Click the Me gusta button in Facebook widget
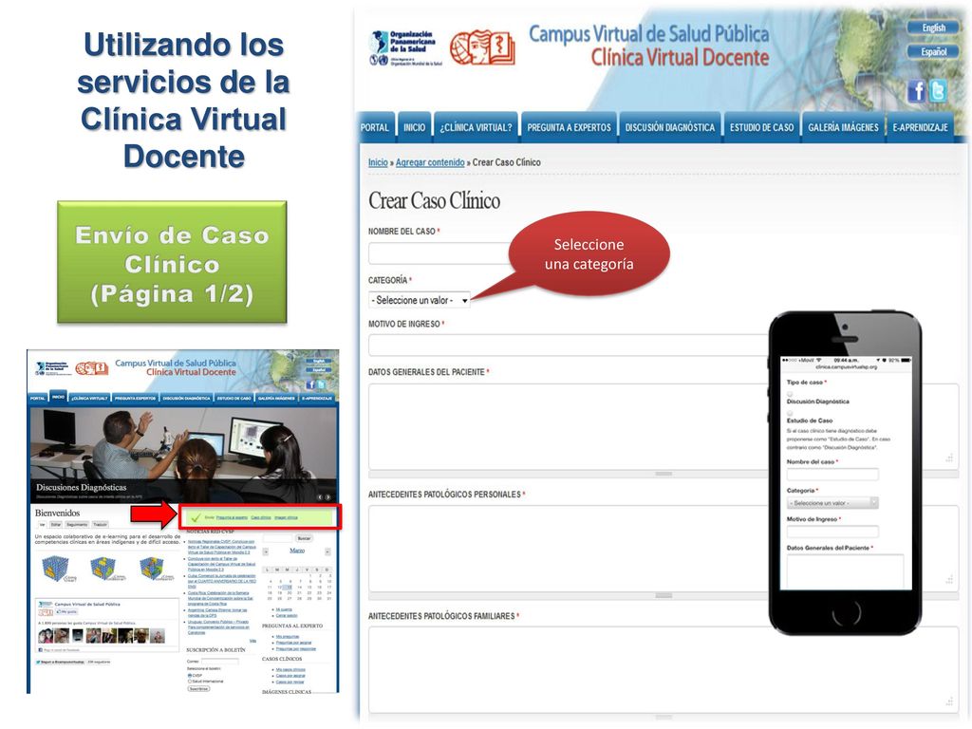The height and width of the screenshot is (729, 972). coord(66,612)
